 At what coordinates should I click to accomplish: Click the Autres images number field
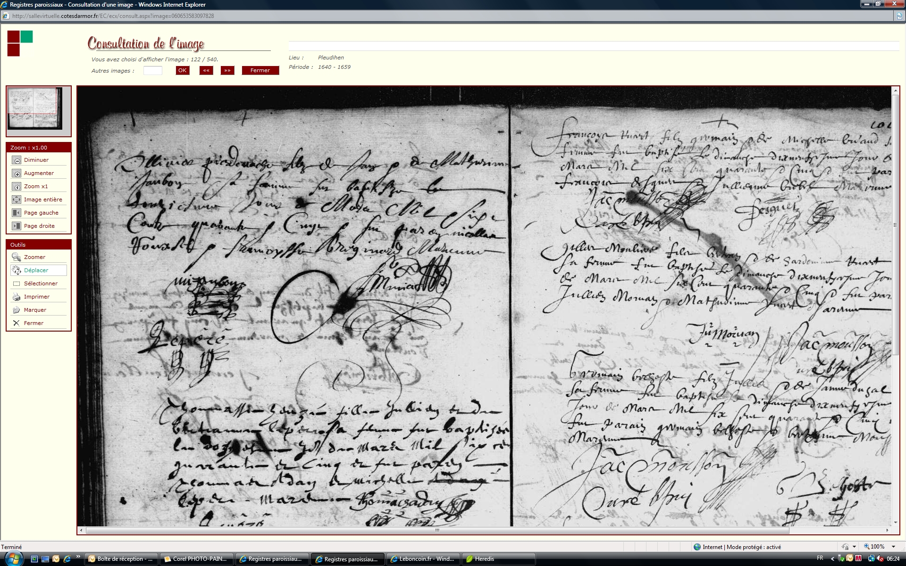pos(152,70)
